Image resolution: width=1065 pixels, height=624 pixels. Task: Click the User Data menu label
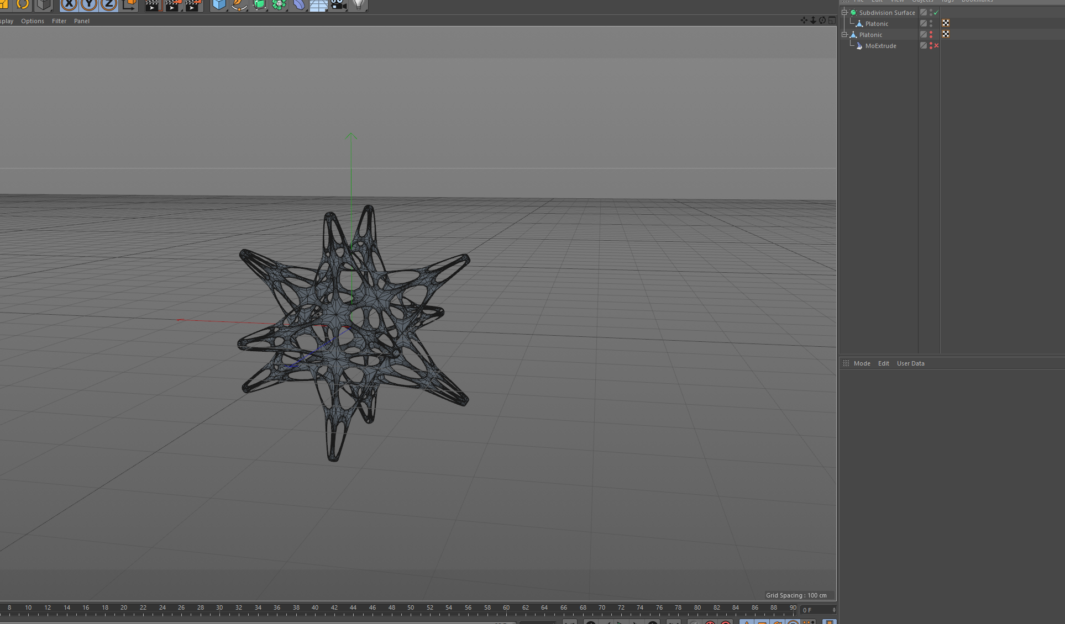pyautogui.click(x=910, y=363)
